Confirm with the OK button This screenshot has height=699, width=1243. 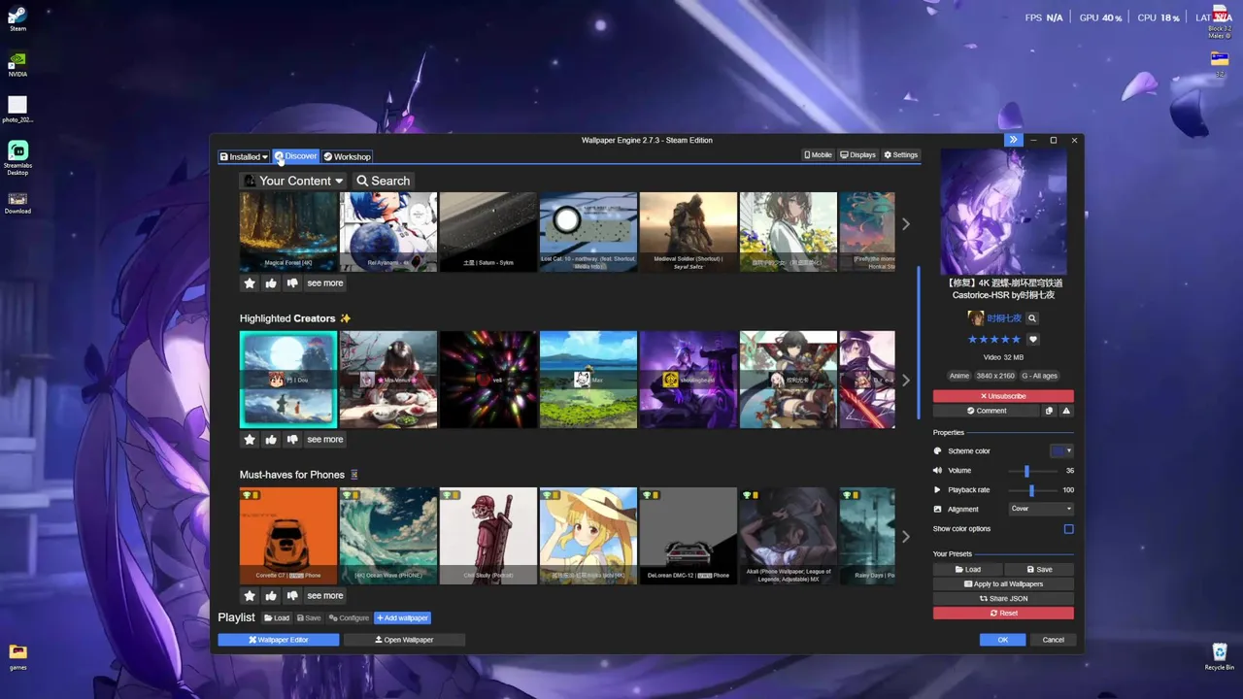click(x=1002, y=640)
